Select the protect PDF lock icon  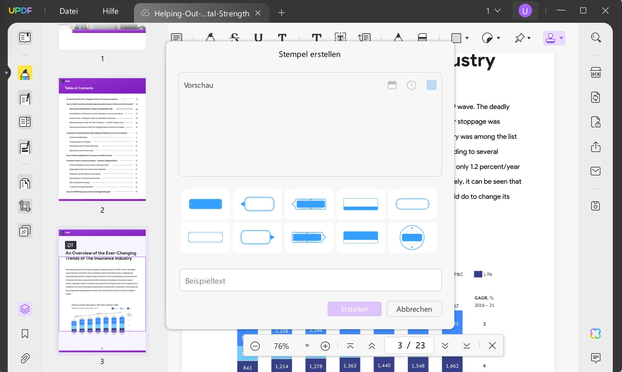596,121
